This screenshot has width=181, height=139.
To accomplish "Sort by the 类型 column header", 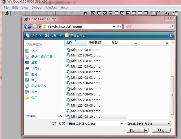I will pos(121,43).
